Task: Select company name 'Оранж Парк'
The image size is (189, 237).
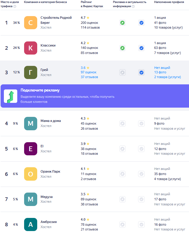Action: coord(50,171)
